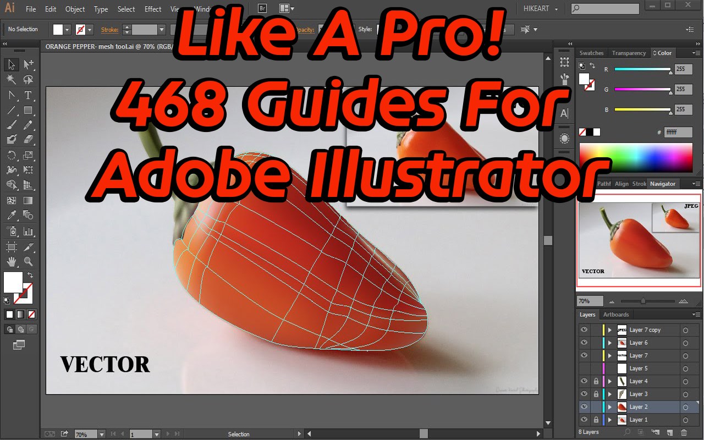Viewport: 704px width, 440px height.
Task: Toggle visibility of Layer 1
Action: point(584,420)
